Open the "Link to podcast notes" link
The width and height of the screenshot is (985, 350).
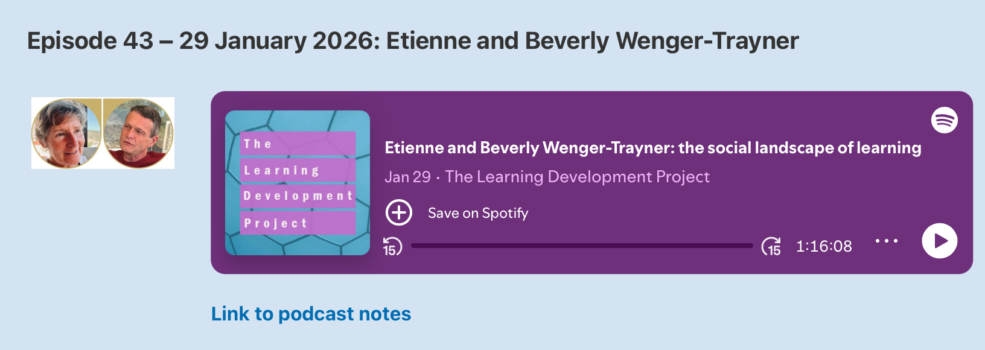click(311, 314)
